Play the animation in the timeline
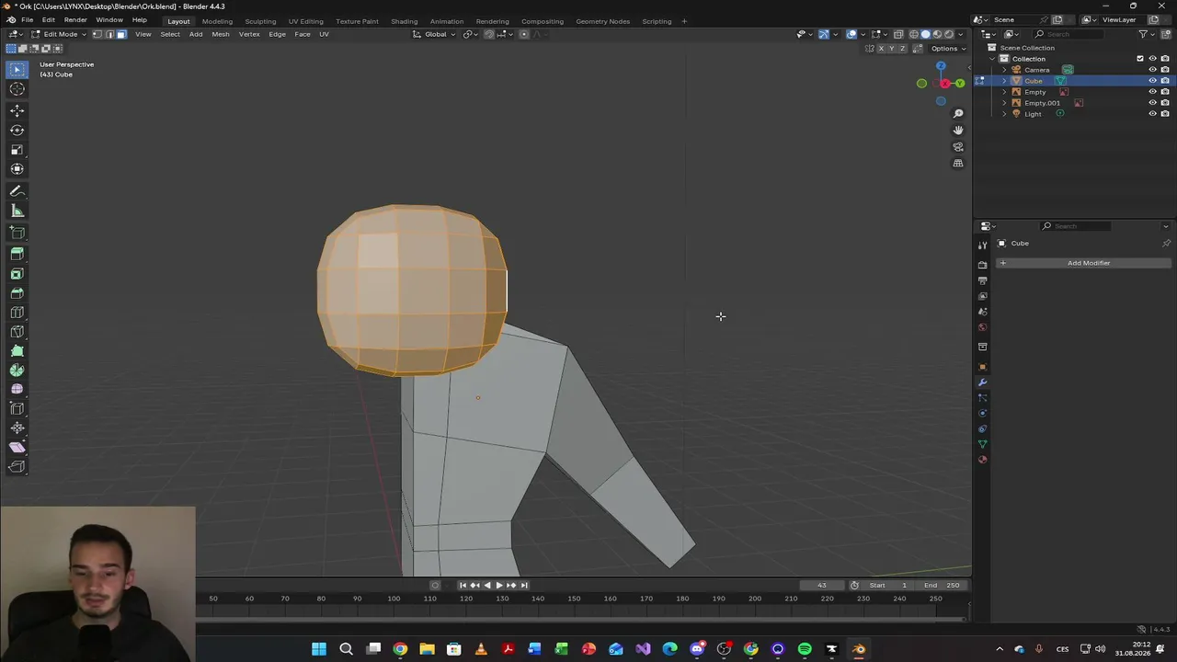The width and height of the screenshot is (1177, 662). [x=498, y=585]
